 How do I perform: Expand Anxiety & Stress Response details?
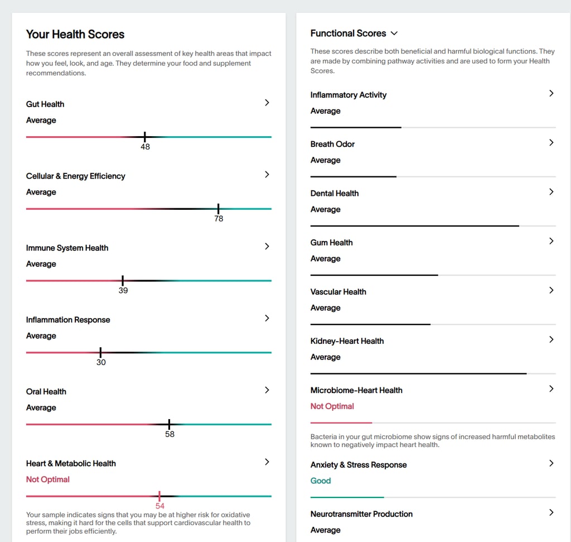coord(551,463)
